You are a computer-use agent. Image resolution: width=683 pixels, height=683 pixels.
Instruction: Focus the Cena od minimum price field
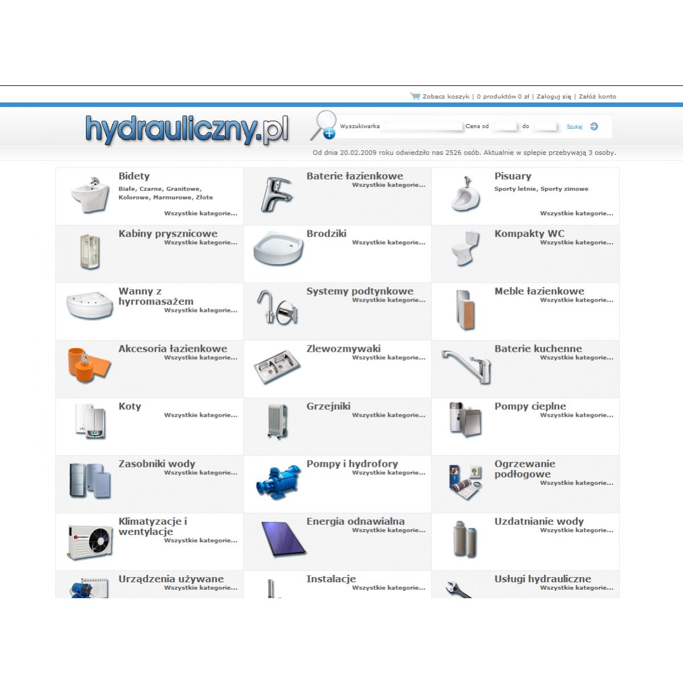point(505,126)
